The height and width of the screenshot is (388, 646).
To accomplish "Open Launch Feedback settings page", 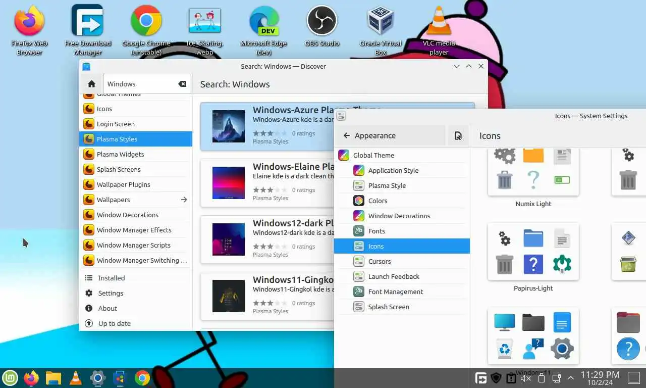I will [402, 276].
